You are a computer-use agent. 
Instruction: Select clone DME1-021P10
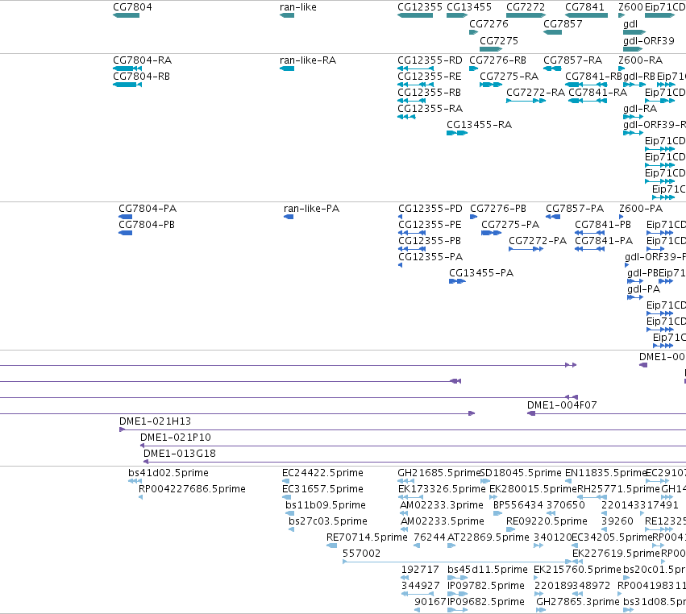176,438
